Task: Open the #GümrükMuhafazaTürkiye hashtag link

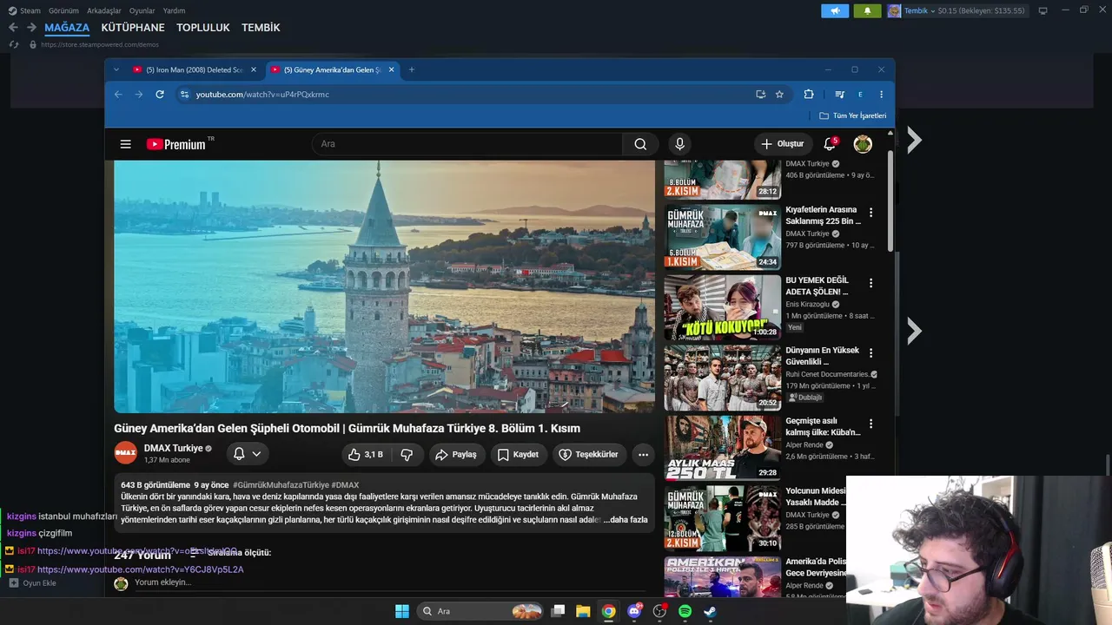Action: pyautogui.click(x=281, y=485)
